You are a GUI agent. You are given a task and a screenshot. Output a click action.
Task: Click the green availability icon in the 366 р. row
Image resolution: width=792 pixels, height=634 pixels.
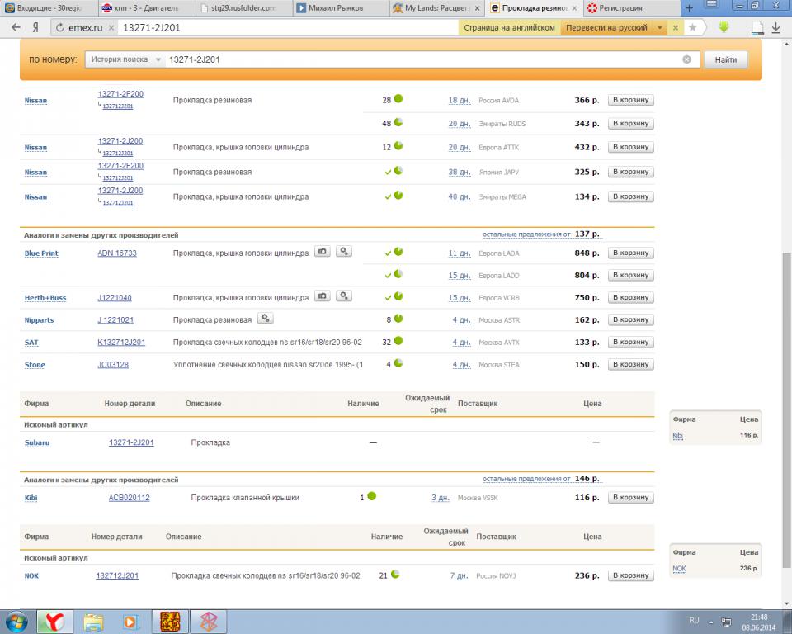pos(398,98)
